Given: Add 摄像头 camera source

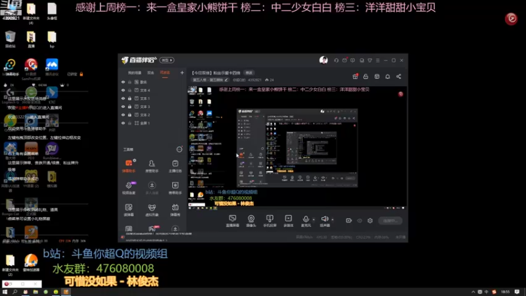Looking at the screenshot, I should (x=251, y=221).
